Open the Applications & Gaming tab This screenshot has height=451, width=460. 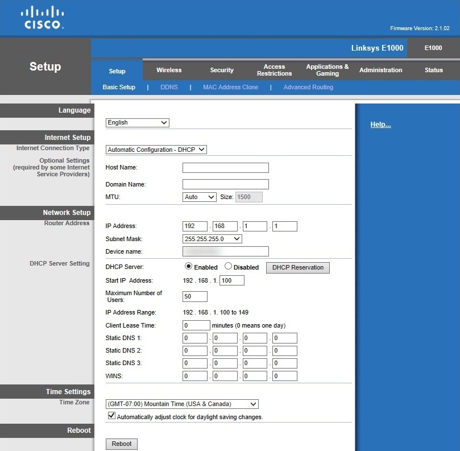tap(327, 70)
